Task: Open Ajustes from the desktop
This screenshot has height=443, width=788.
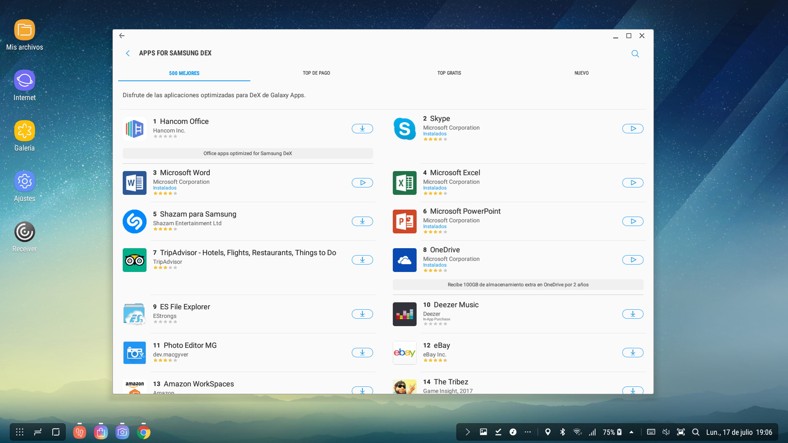Action: (25, 187)
